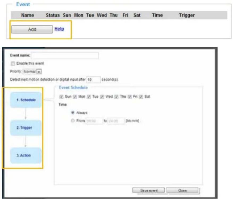Click the Tue column header in table
The height and width of the screenshot is (199, 233).
pyautogui.click(x=90, y=15)
